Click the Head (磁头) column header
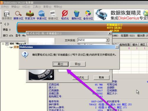The width and height of the screenshot is (148, 111). [x=135, y=45]
